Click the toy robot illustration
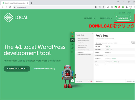Image resolution: width=137 pixels, height=101 pixels. tap(68, 76)
